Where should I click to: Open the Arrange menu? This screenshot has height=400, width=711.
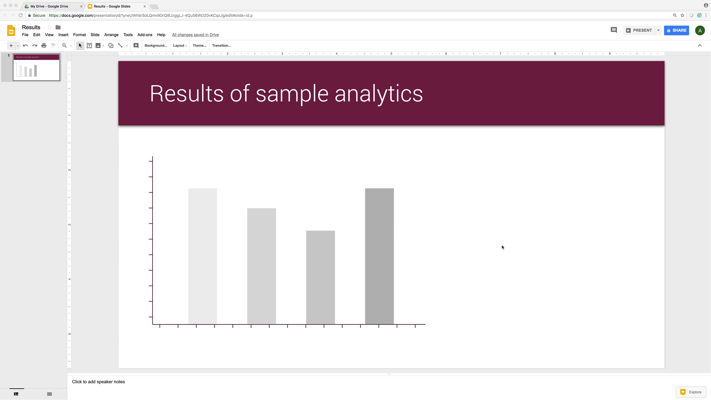click(x=111, y=35)
